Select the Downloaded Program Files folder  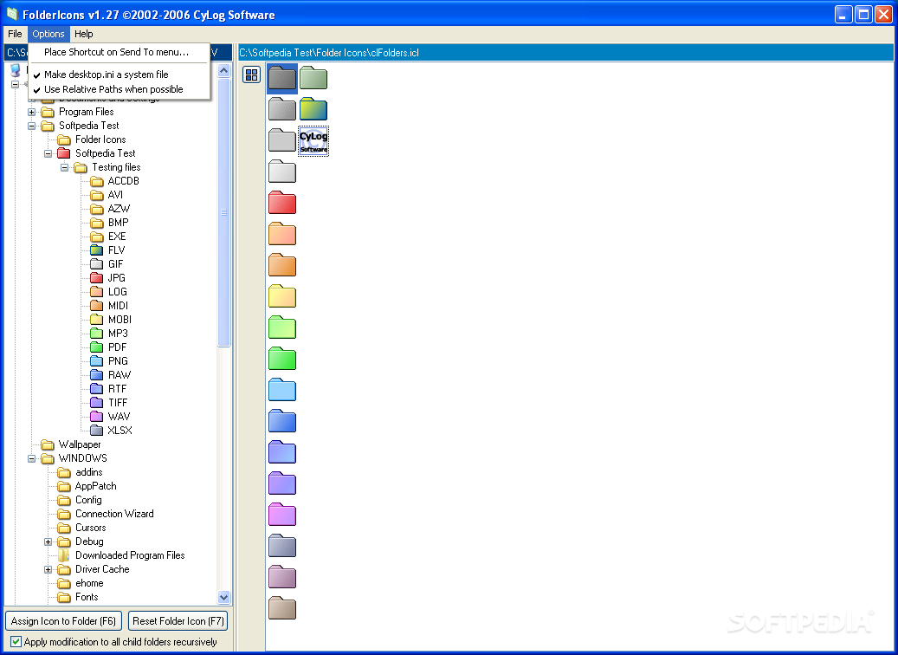(x=130, y=555)
